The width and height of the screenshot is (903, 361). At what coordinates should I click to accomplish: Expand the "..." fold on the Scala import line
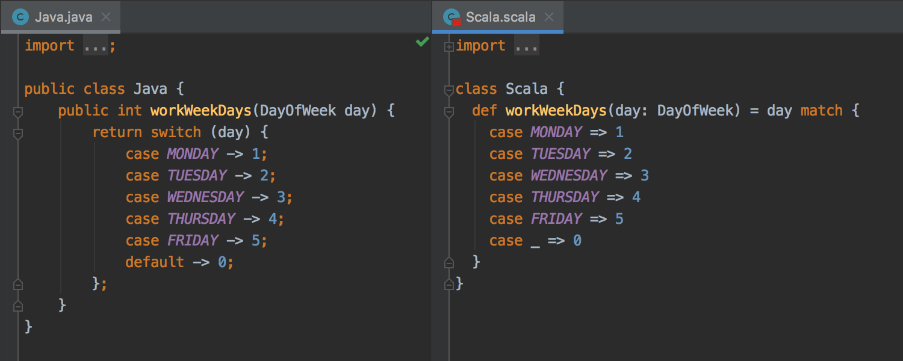[526, 45]
